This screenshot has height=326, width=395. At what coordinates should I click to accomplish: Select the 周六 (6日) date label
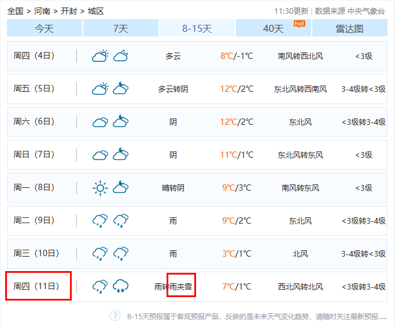click(34, 121)
